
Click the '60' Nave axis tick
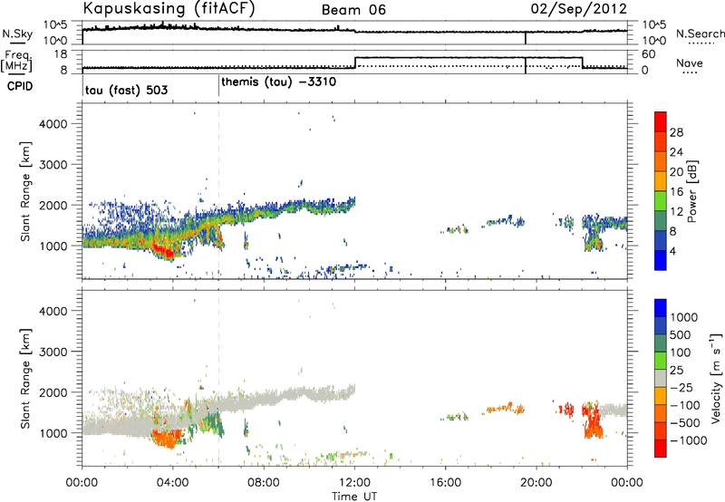click(x=649, y=54)
